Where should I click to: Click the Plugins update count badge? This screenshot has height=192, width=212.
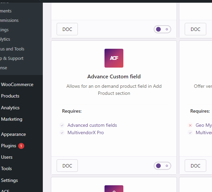(x=21, y=146)
